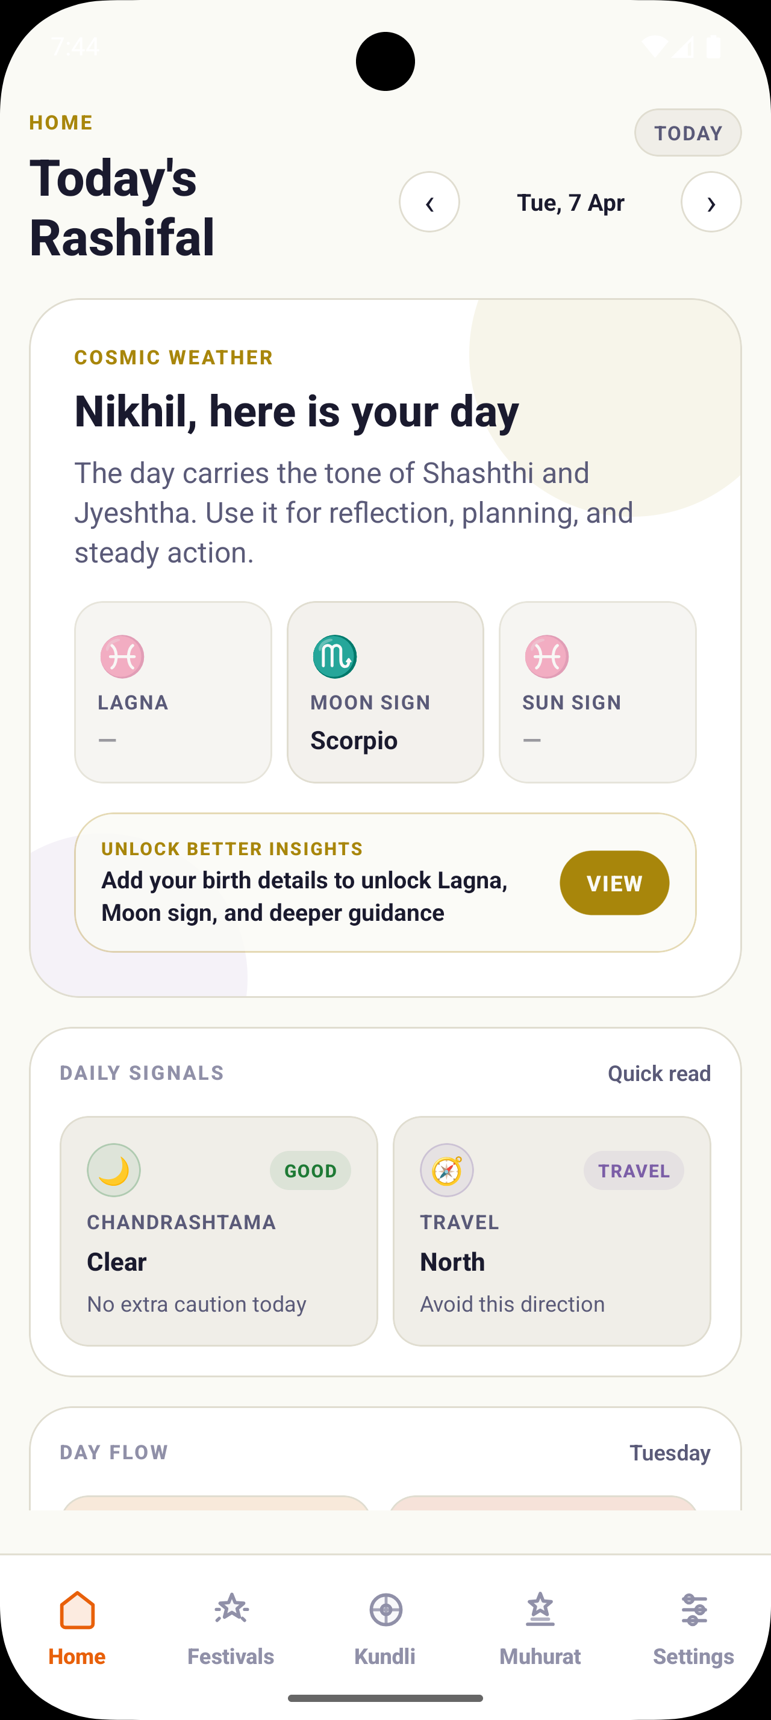Tap the Sun Sign Pisces icon

[547, 656]
